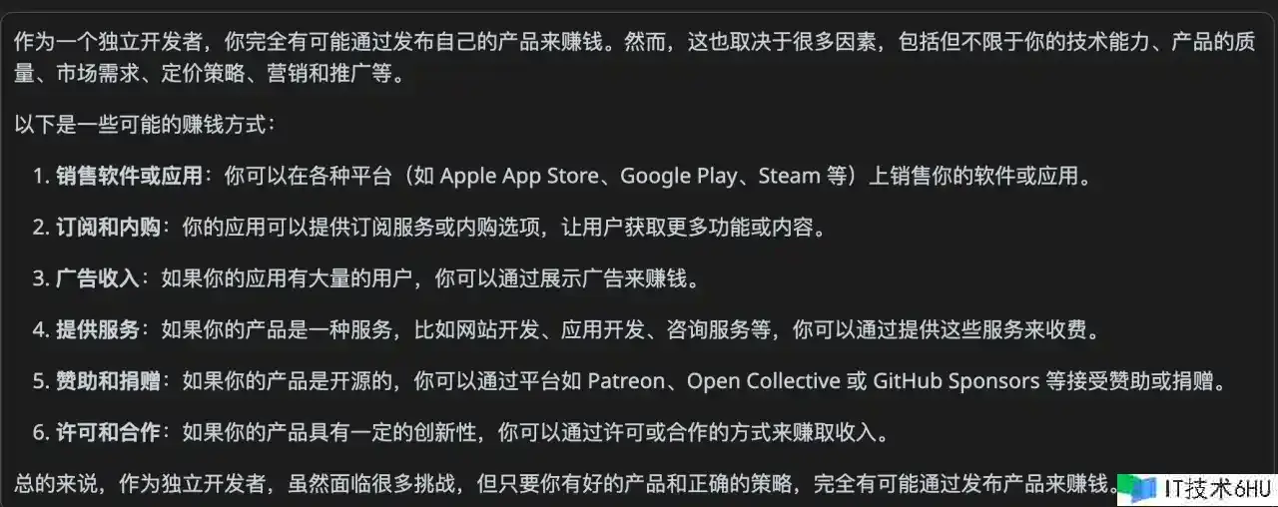Click the IT技术6HU watermark text

(1217, 488)
